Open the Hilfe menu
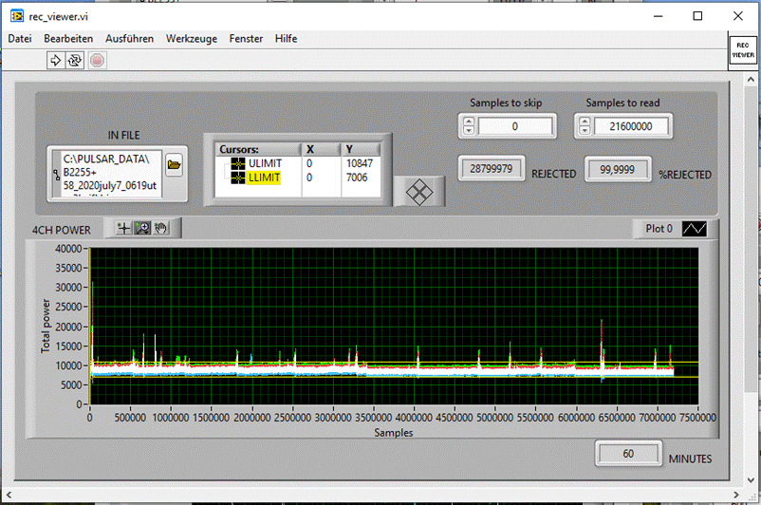 tap(286, 38)
